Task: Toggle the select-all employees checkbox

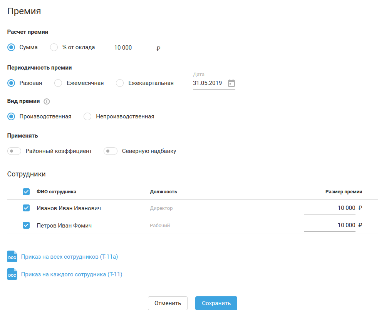Action: point(26,192)
